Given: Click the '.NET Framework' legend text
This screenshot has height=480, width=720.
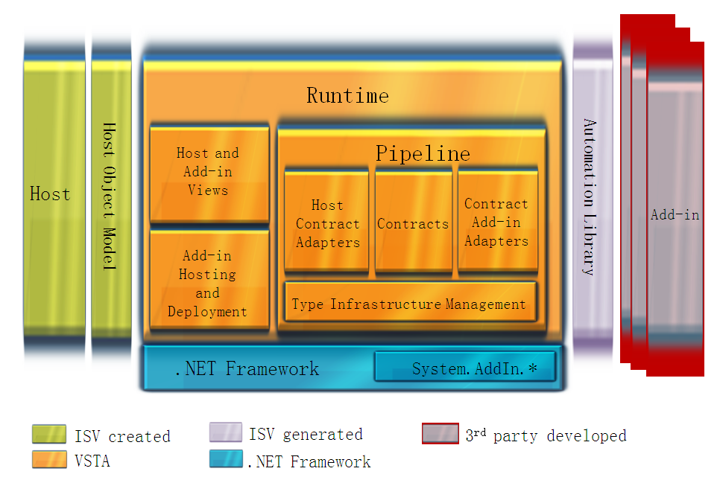Looking at the screenshot, I should pyautogui.click(x=309, y=461).
